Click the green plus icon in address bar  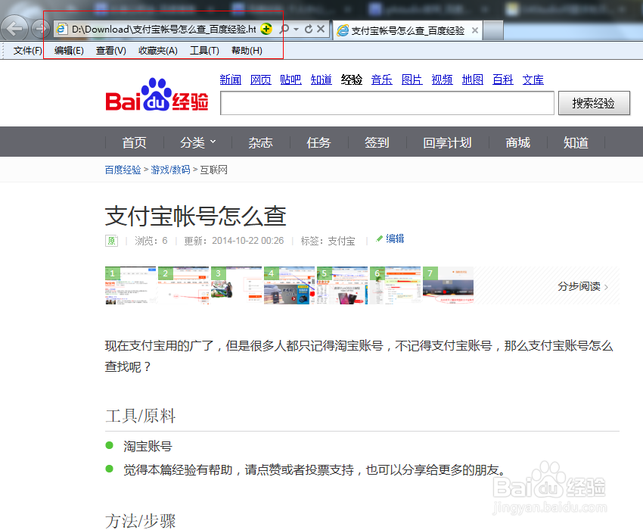tap(266, 29)
